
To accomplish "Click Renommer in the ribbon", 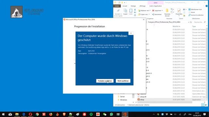I will coord(157,14).
